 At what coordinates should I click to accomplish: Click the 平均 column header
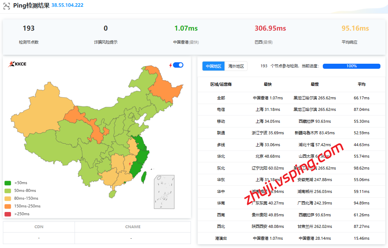[361, 84]
